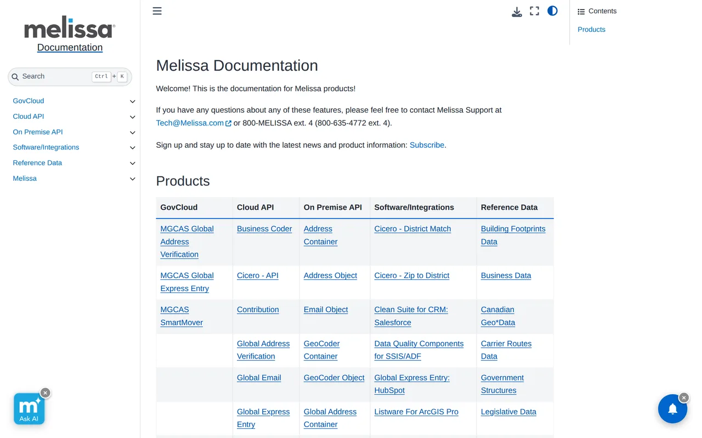This screenshot has height=438, width=702.
Task: Expand the Software/Integrations sidebar chevron
Action: pyautogui.click(x=132, y=148)
